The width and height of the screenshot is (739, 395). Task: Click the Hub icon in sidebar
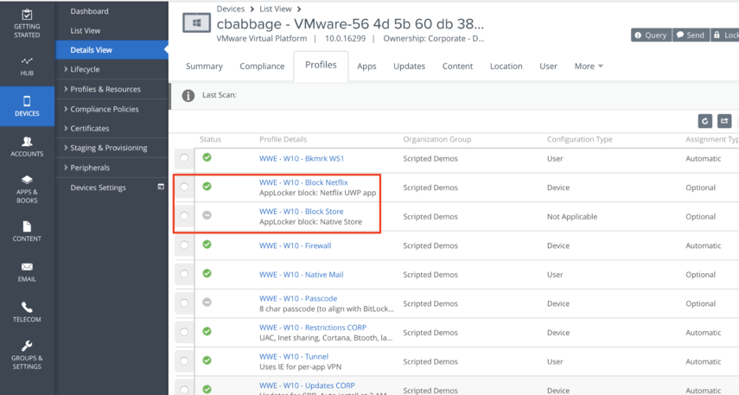tap(27, 62)
